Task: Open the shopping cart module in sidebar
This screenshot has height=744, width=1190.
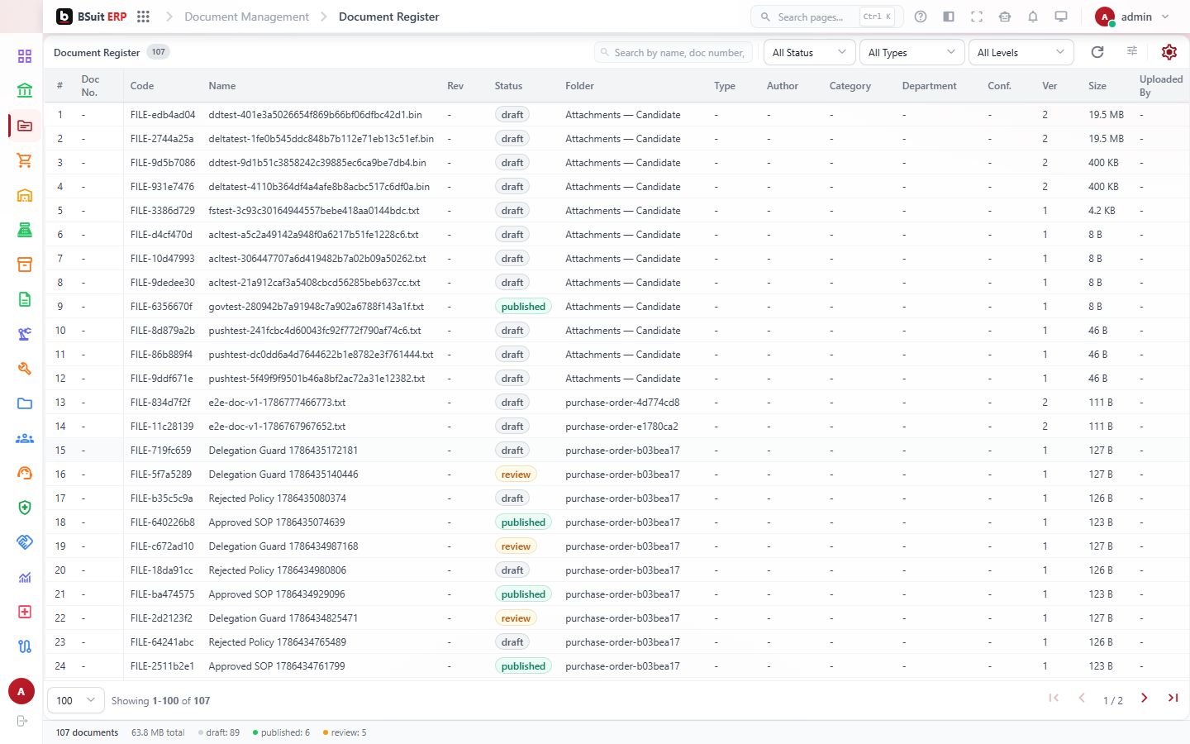Action: [25, 160]
